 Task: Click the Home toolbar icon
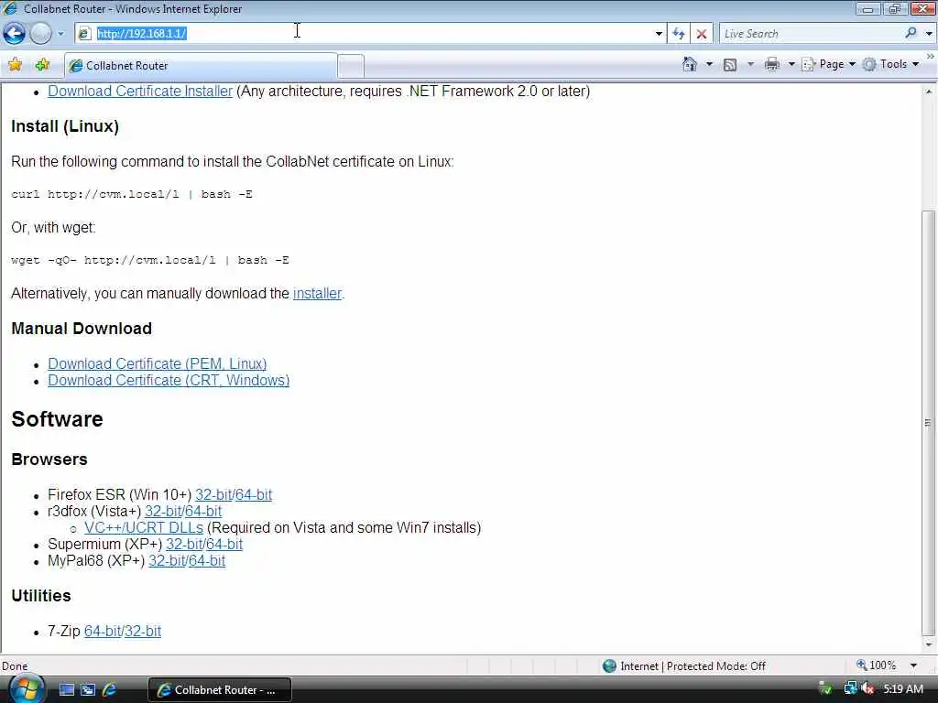pos(690,64)
